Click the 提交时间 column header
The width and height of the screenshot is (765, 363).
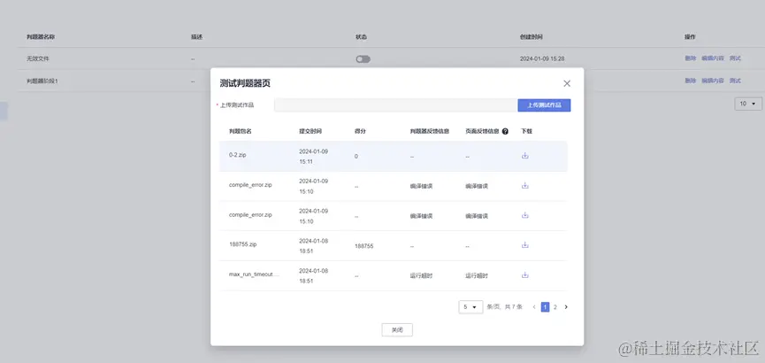click(x=310, y=131)
